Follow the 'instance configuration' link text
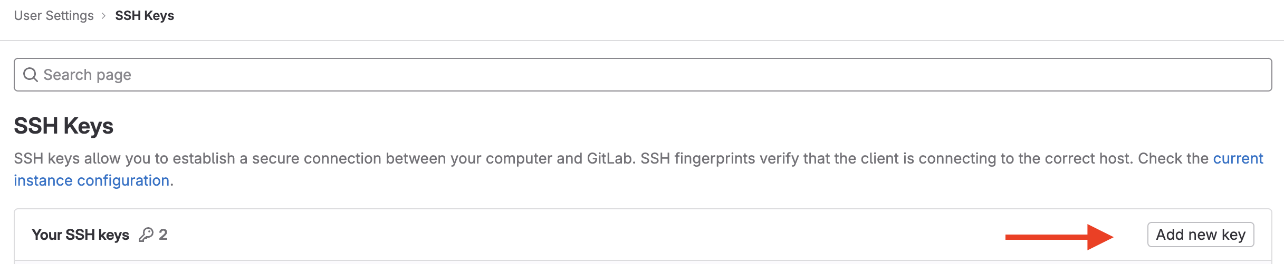Screen dimensions: 1284x264 (x=91, y=180)
